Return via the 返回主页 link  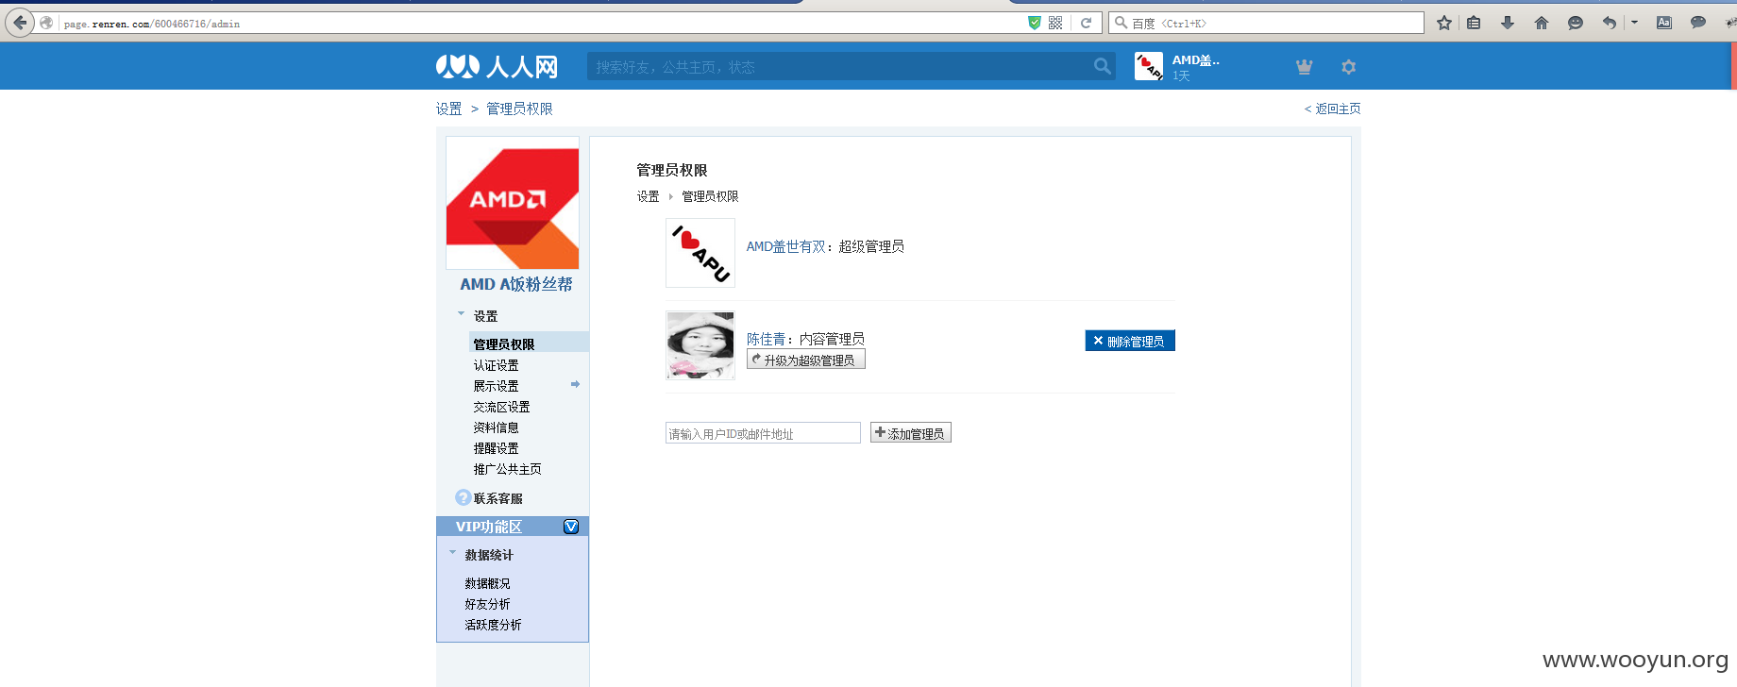point(1333,109)
